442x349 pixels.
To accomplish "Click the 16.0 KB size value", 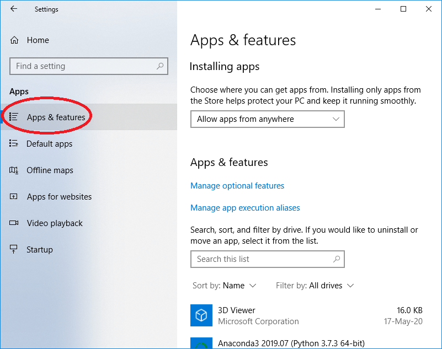I will coord(409,310).
